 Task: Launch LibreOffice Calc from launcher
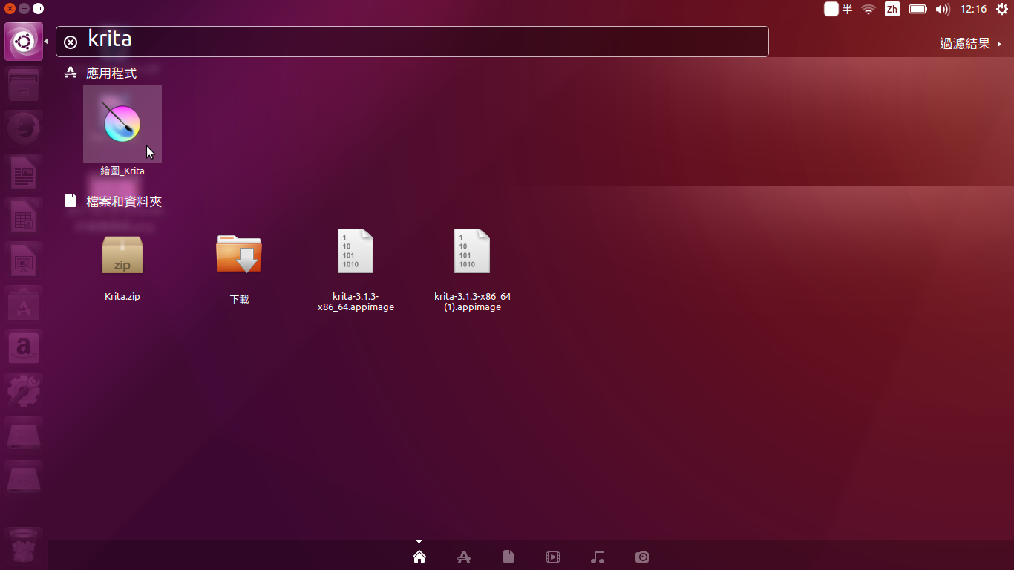coord(24,217)
